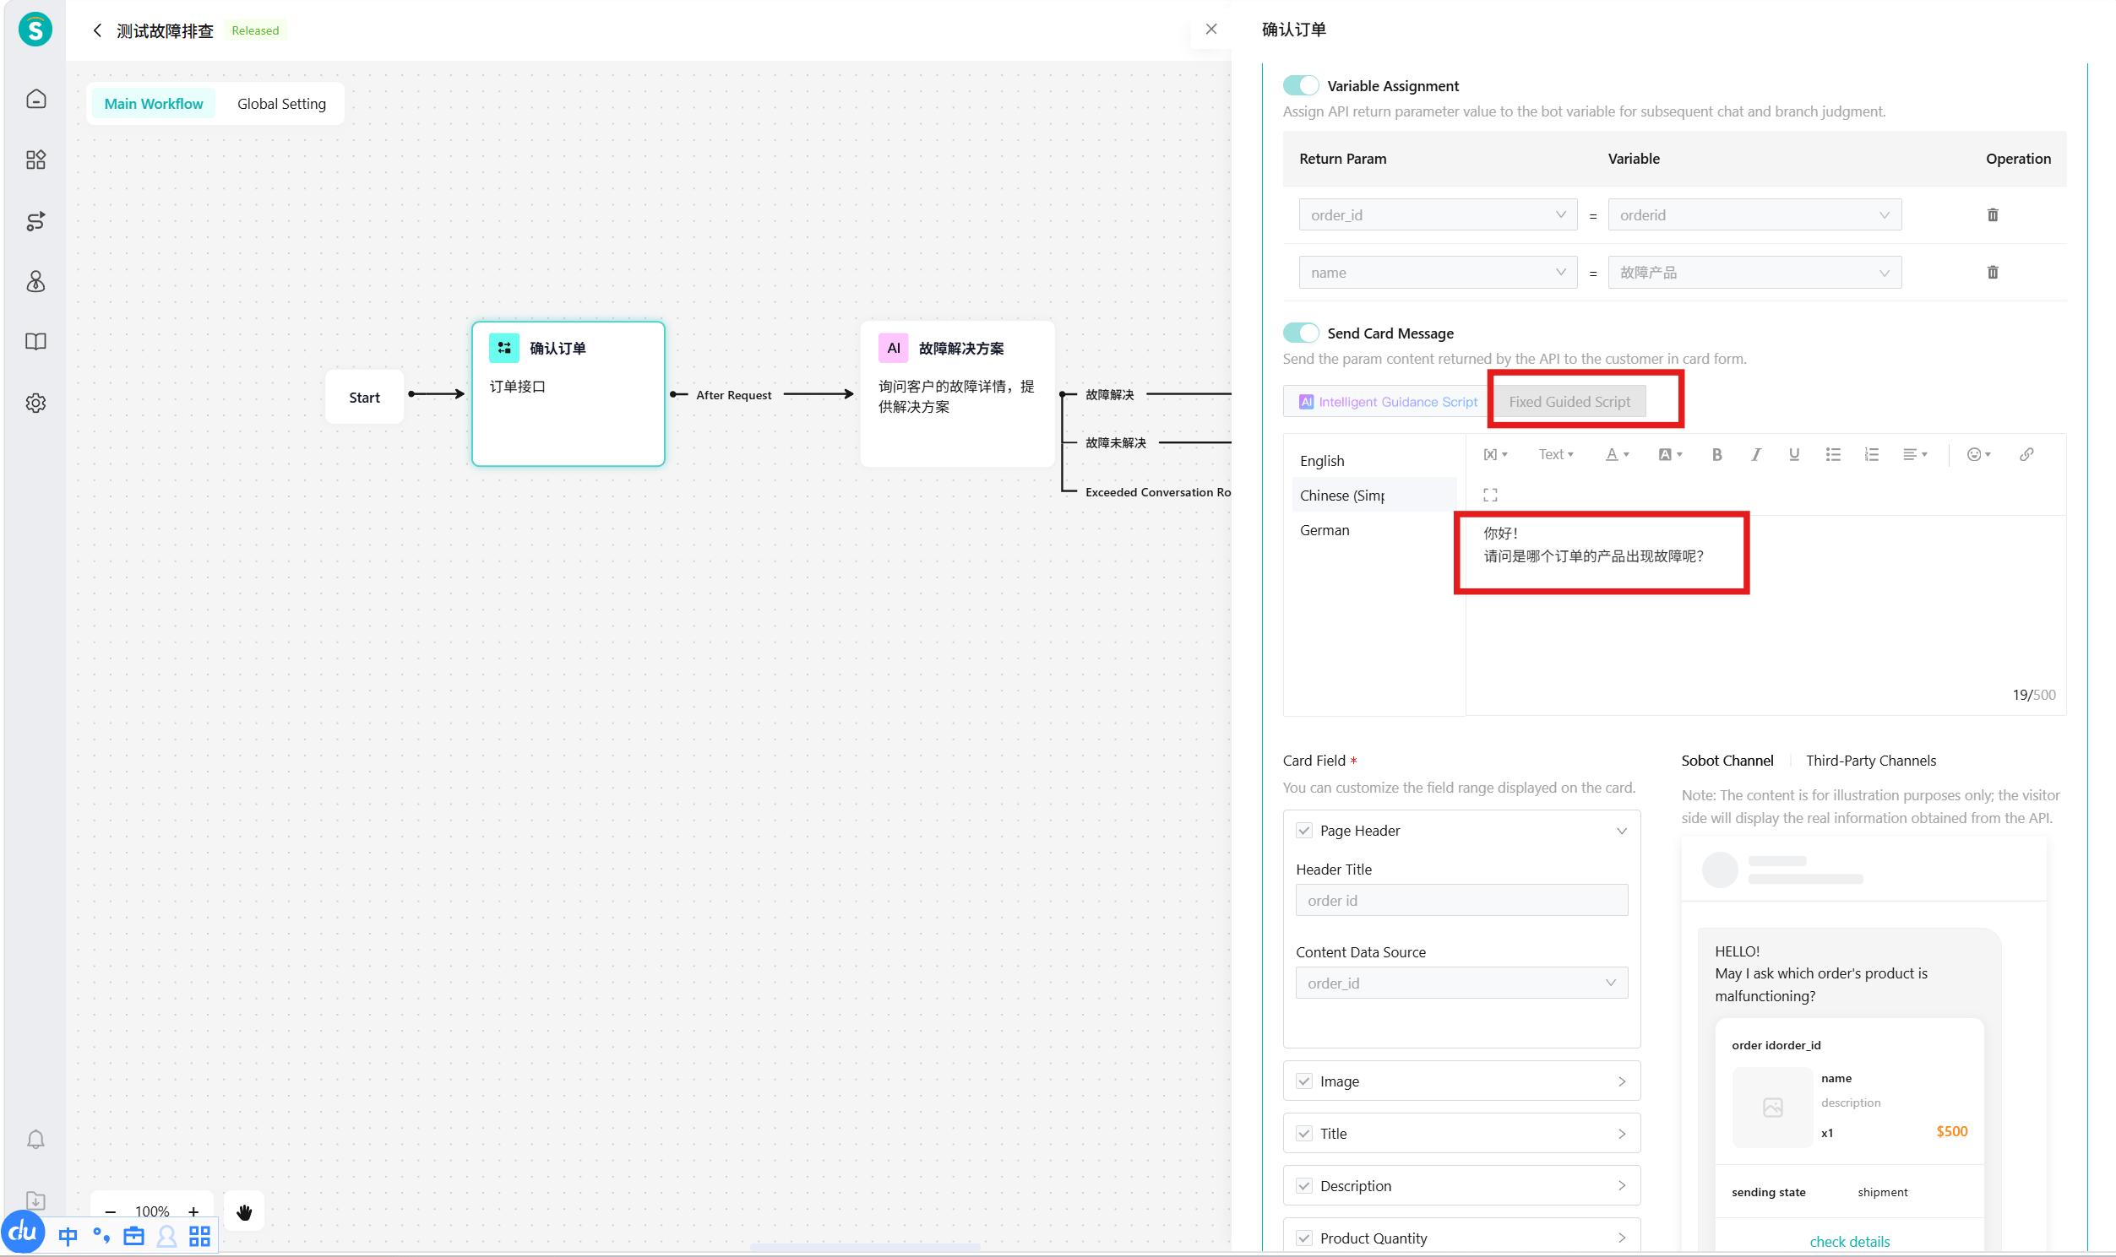The height and width of the screenshot is (1257, 2116).
Task: Select the Fixed Guided Script button
Action: tap(1569, 402)
